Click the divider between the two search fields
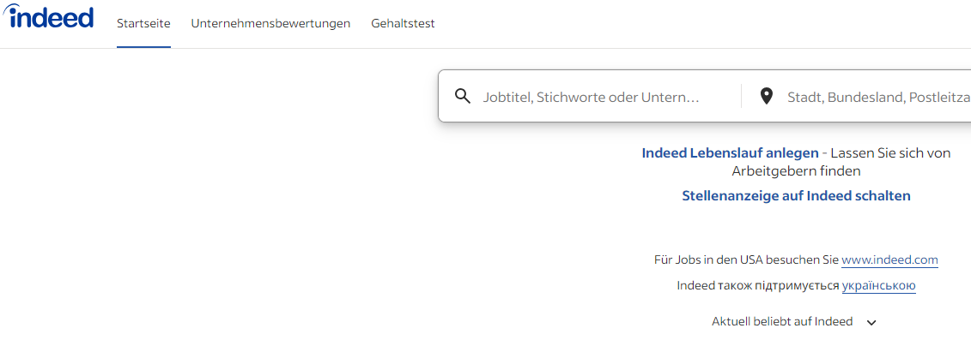This screenshot has height=352, width=971. (741, 96)
